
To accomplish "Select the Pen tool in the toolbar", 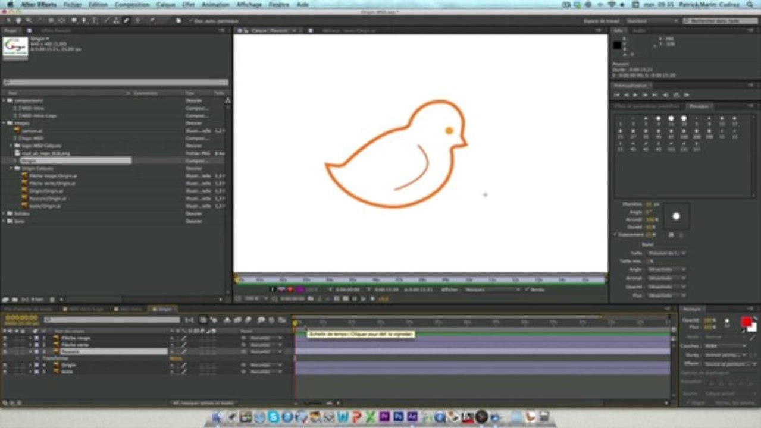I will pyautogui.click(x=84, y=20).
